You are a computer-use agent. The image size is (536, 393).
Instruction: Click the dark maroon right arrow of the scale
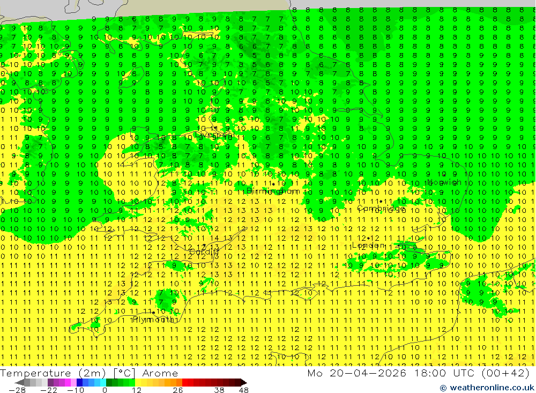[244, 383]
